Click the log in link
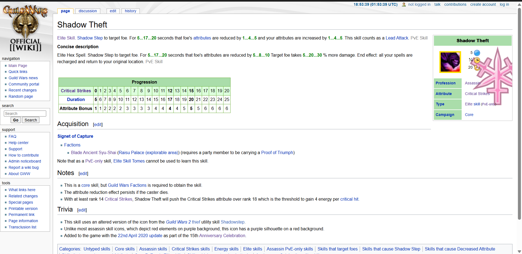Screen dimensions: 522x254 point(504,4)
